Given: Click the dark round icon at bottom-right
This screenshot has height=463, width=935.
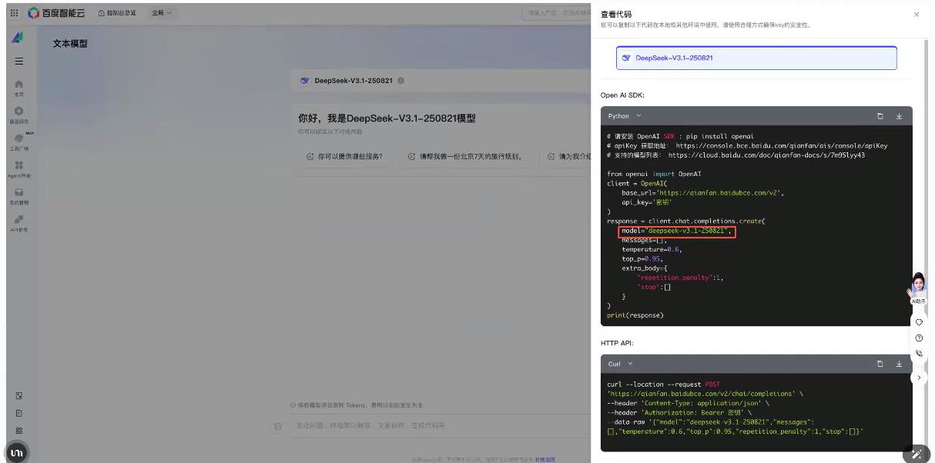Looking at the screenshot, I should click(917, 453).
